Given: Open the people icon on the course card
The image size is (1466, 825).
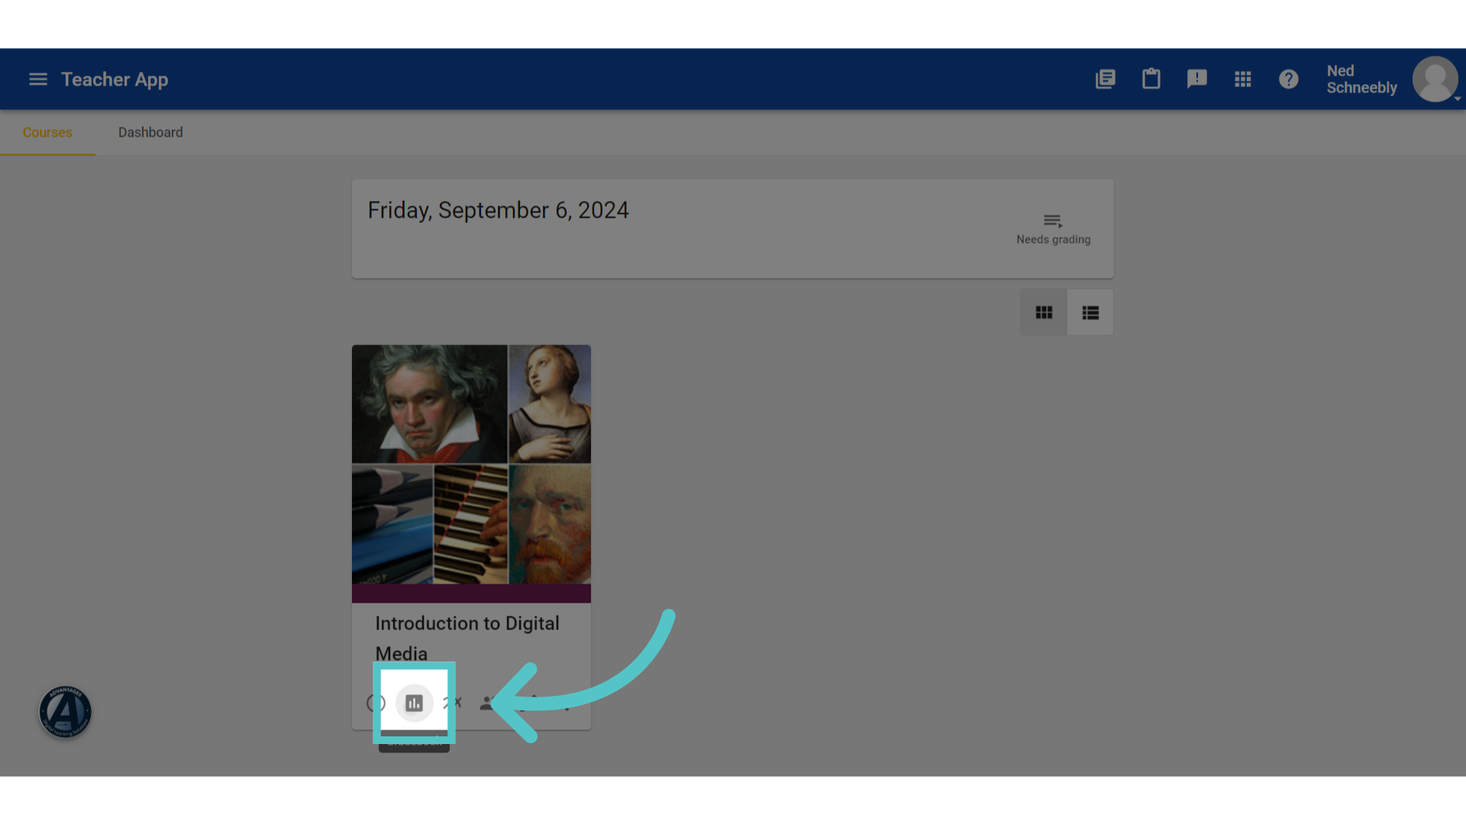Looking at the screenshot, I should tap(487, 703).
